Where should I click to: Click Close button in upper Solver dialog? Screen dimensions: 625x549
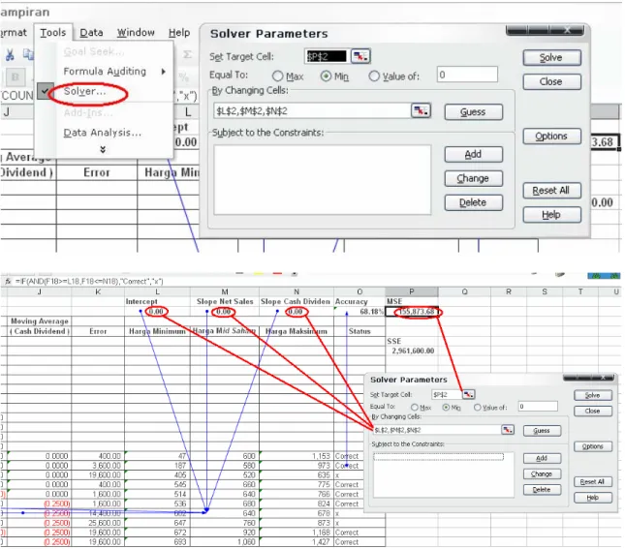coord(551,81)
